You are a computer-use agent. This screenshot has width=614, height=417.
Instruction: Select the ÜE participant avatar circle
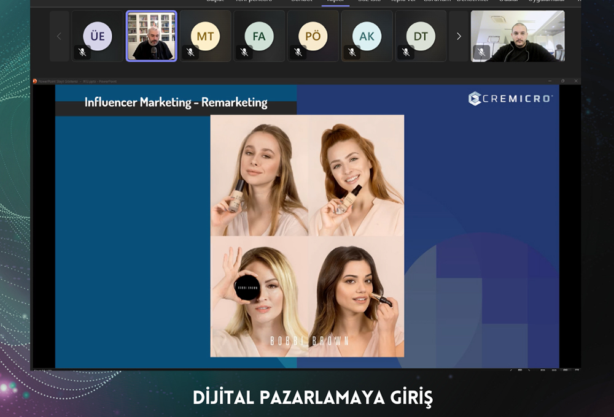point(98,36)
